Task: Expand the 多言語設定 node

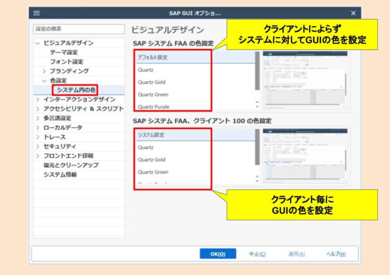Action: pos(38,118)
